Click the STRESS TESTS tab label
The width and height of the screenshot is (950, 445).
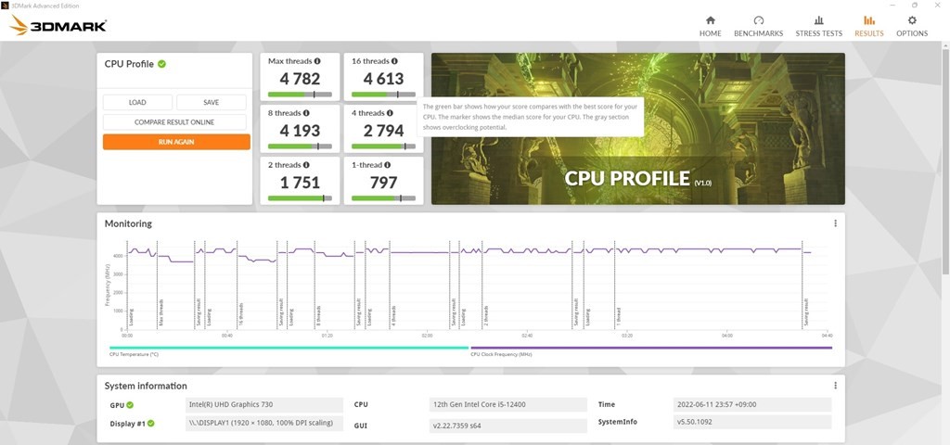(x=818, y=33)
